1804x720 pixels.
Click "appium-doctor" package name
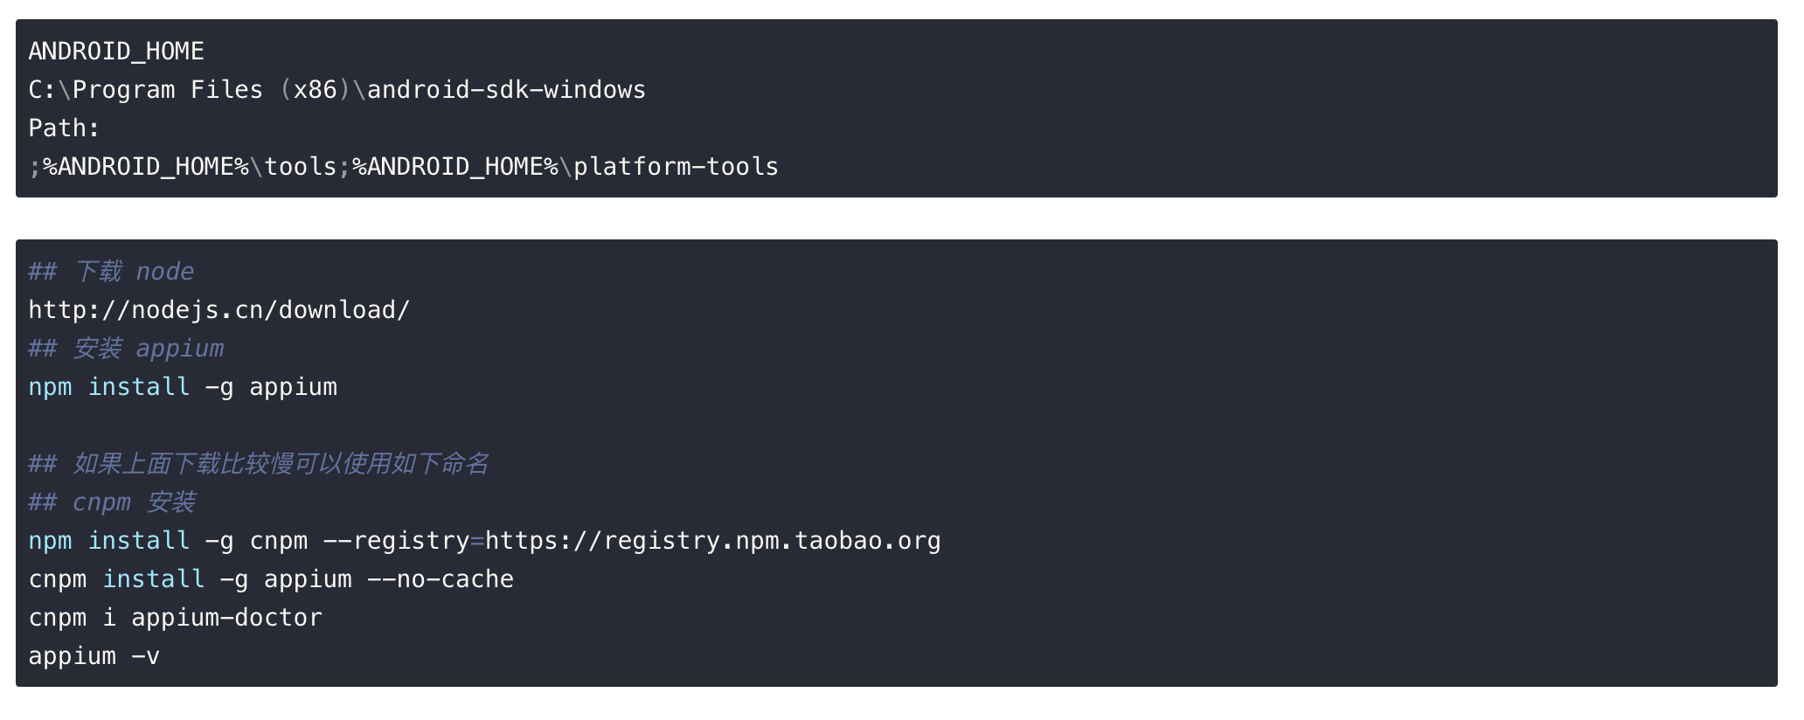(x=226, y=618)
